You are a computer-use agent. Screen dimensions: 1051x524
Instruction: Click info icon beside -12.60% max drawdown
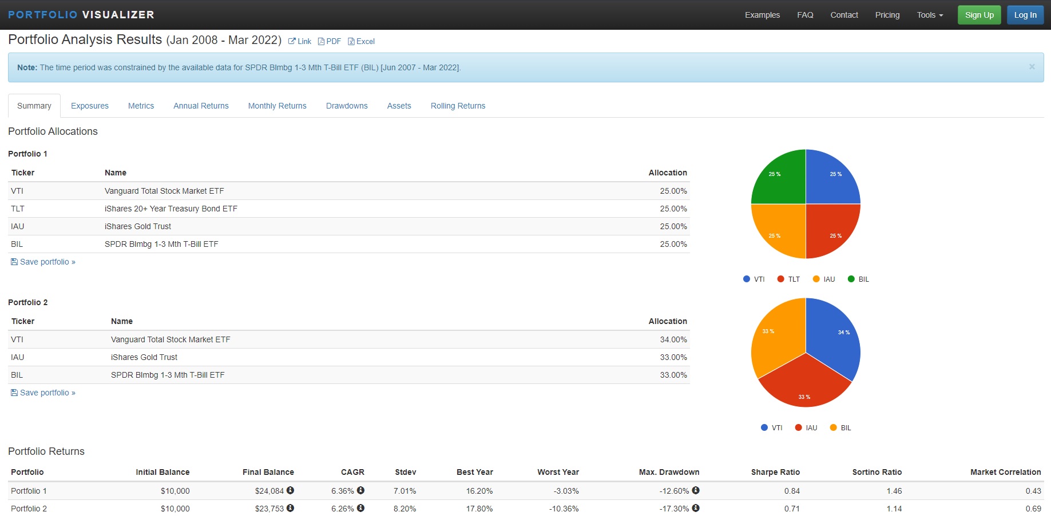pyautogui.click(x=696, y=490)
